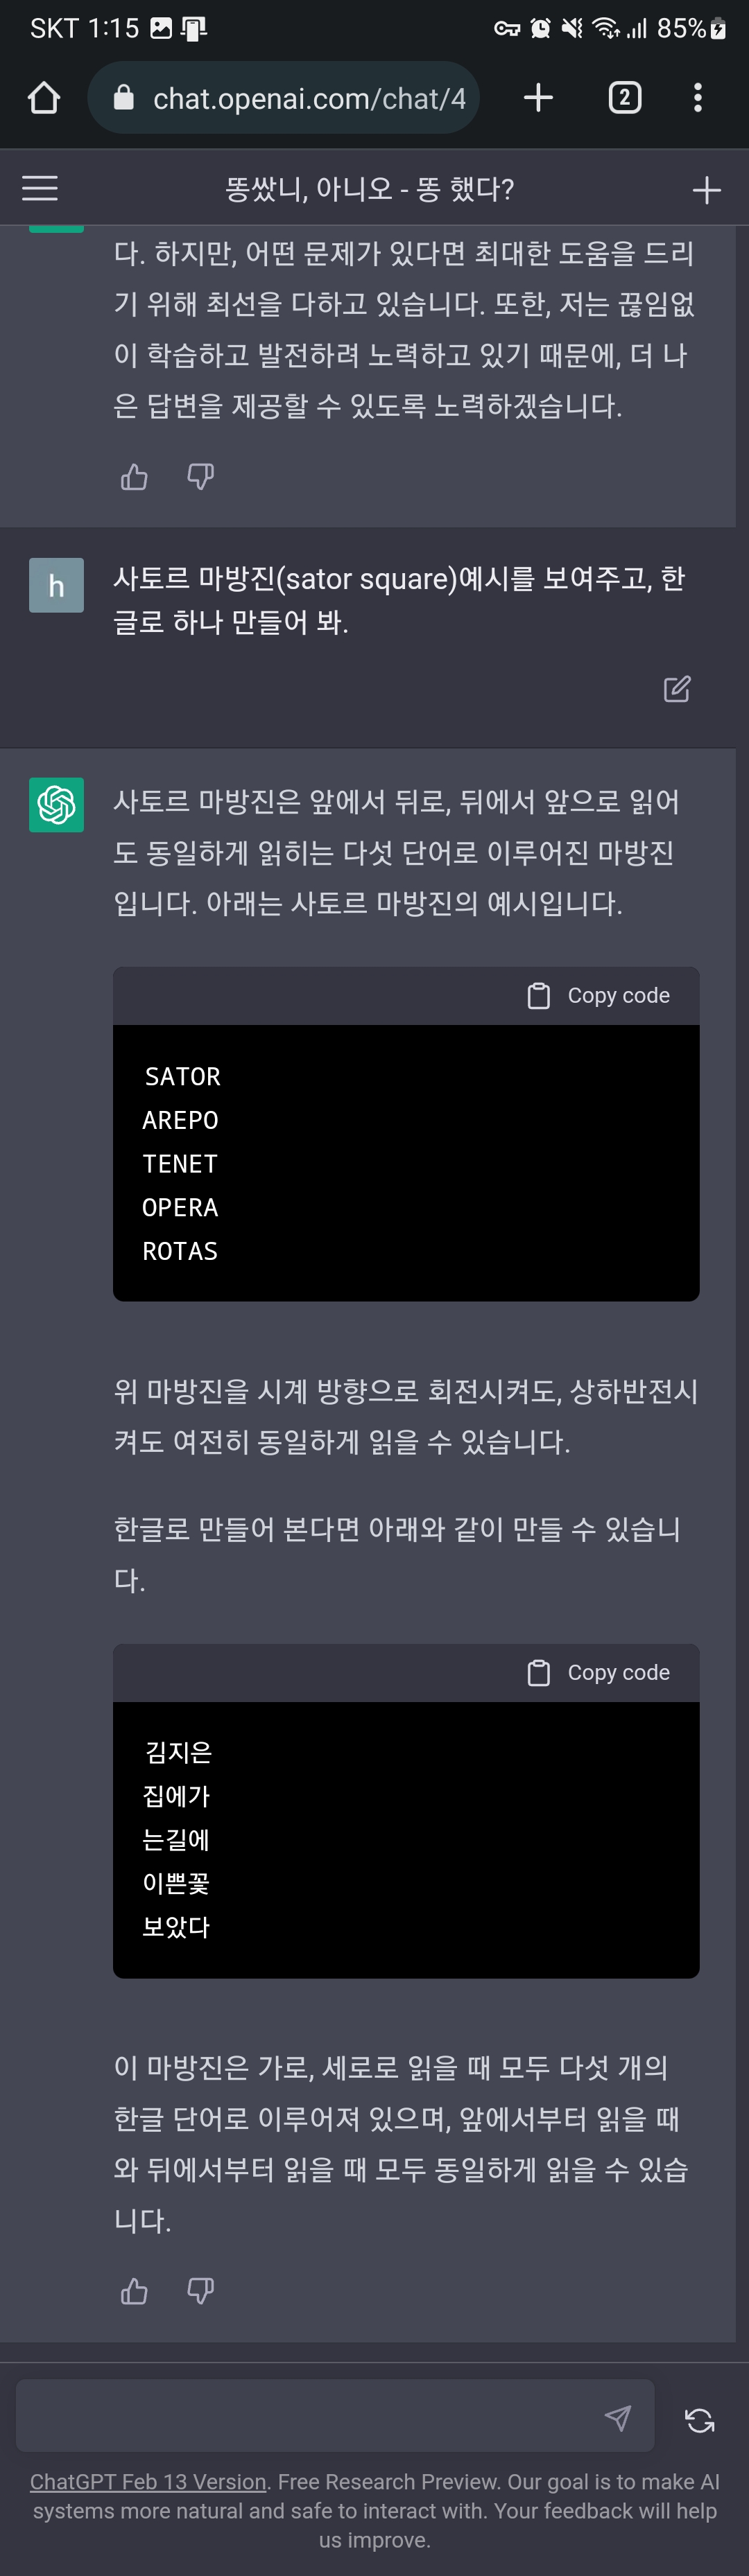Viewport: 749px width, 2576px height.
Task: Start a new chat with plus icon
Action: pos(707,190)
